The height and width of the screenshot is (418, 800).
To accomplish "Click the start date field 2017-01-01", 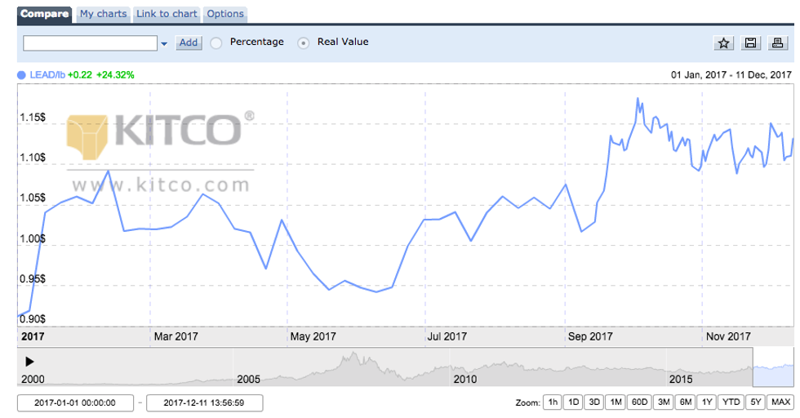I will point(74,402).
